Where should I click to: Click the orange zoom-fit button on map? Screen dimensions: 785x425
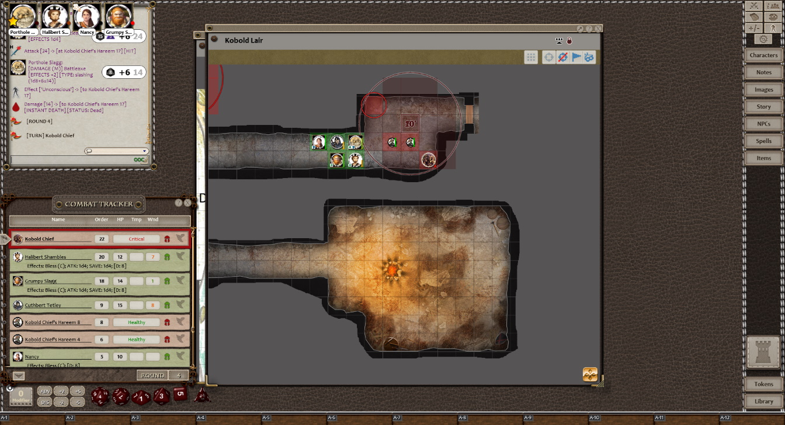pos(590,374)
